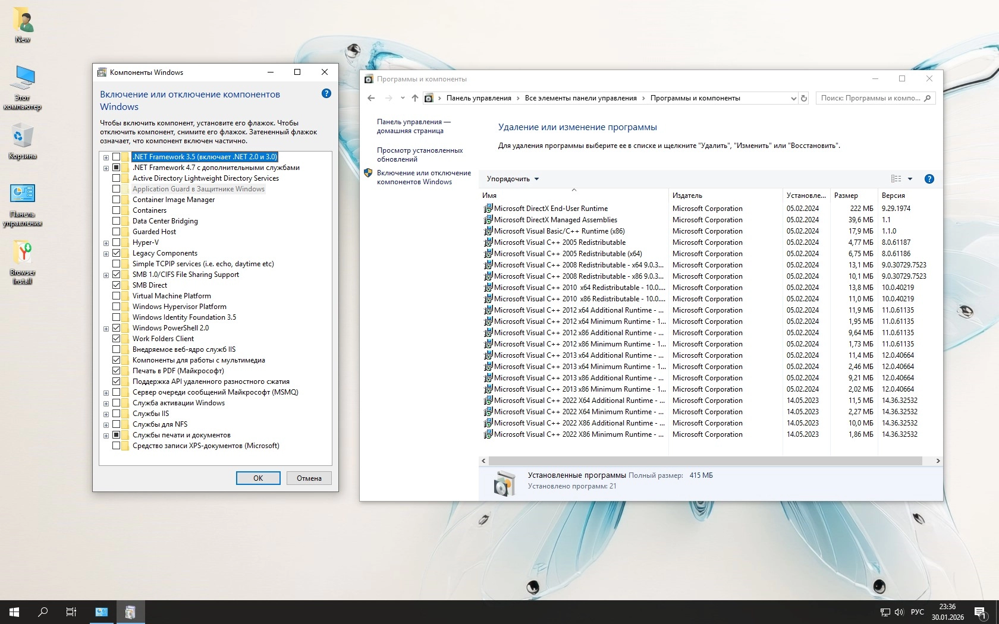The width and height of the screenshot is (999, 624).
Task: Click the blue help icon in Programs toolbar
Action: click(929, 179)
